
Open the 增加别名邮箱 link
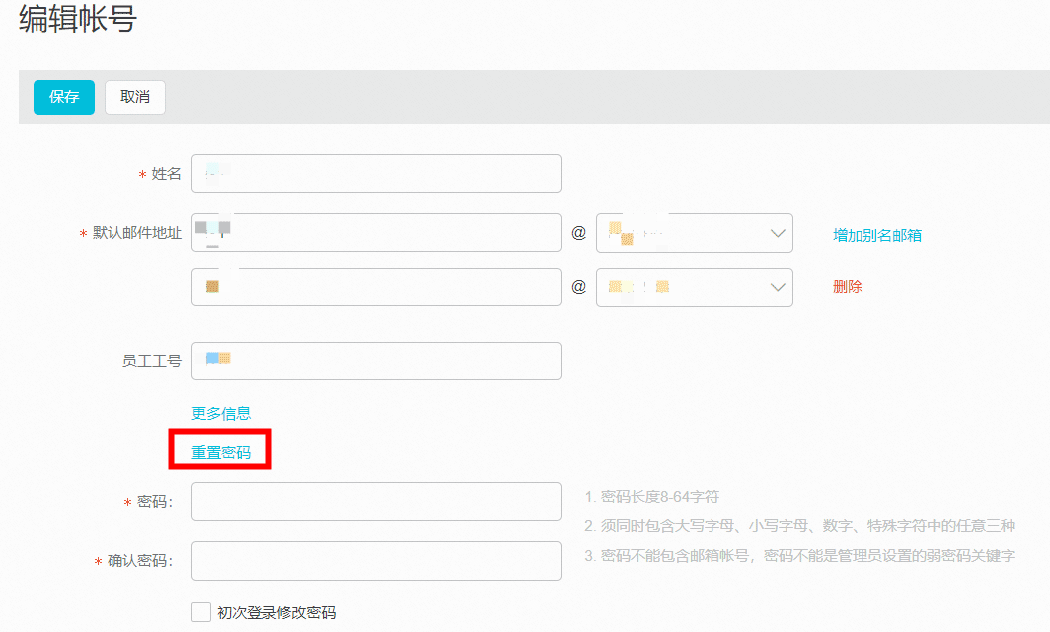(x=877, y=235)
